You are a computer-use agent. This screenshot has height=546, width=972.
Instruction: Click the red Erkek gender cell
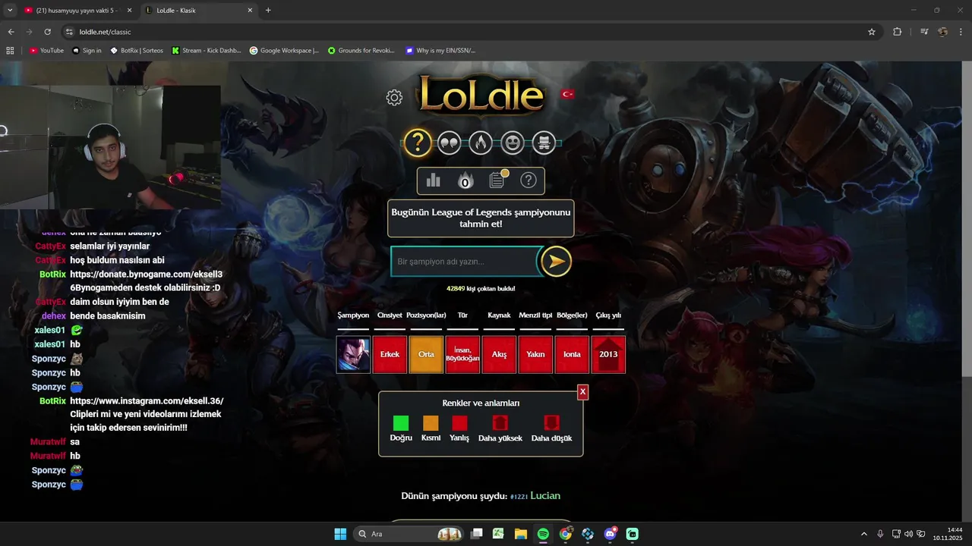[x=390, y=355]
